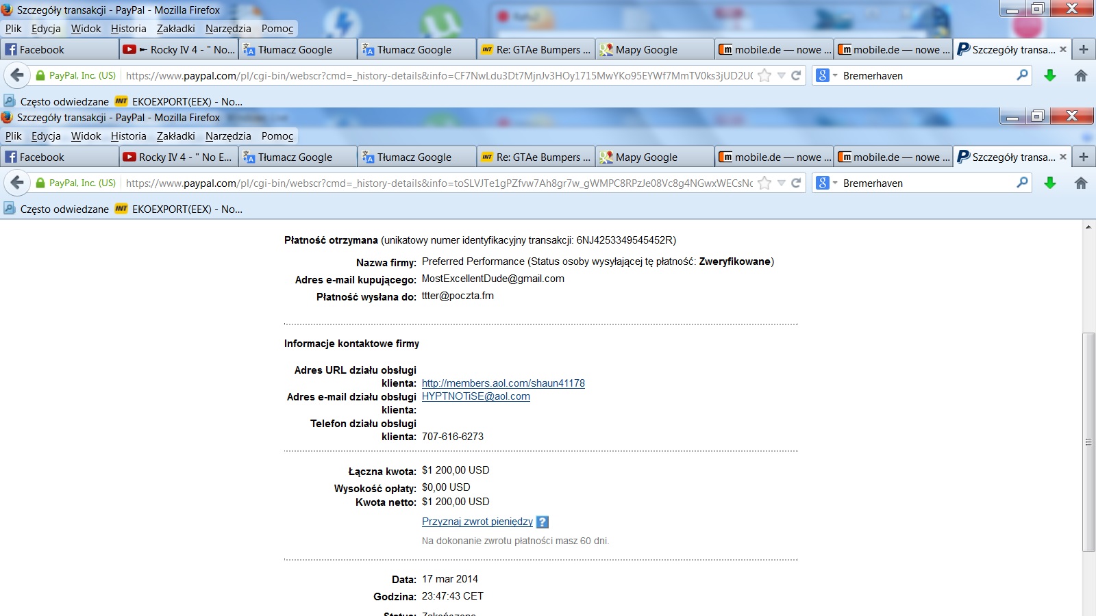Open the Historia menu in front window

[129, 136]
